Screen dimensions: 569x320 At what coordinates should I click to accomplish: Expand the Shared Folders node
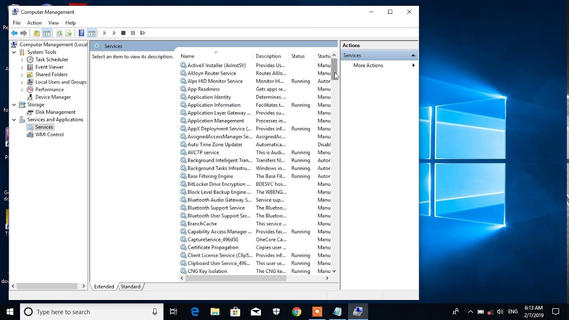tap(22, 75)
